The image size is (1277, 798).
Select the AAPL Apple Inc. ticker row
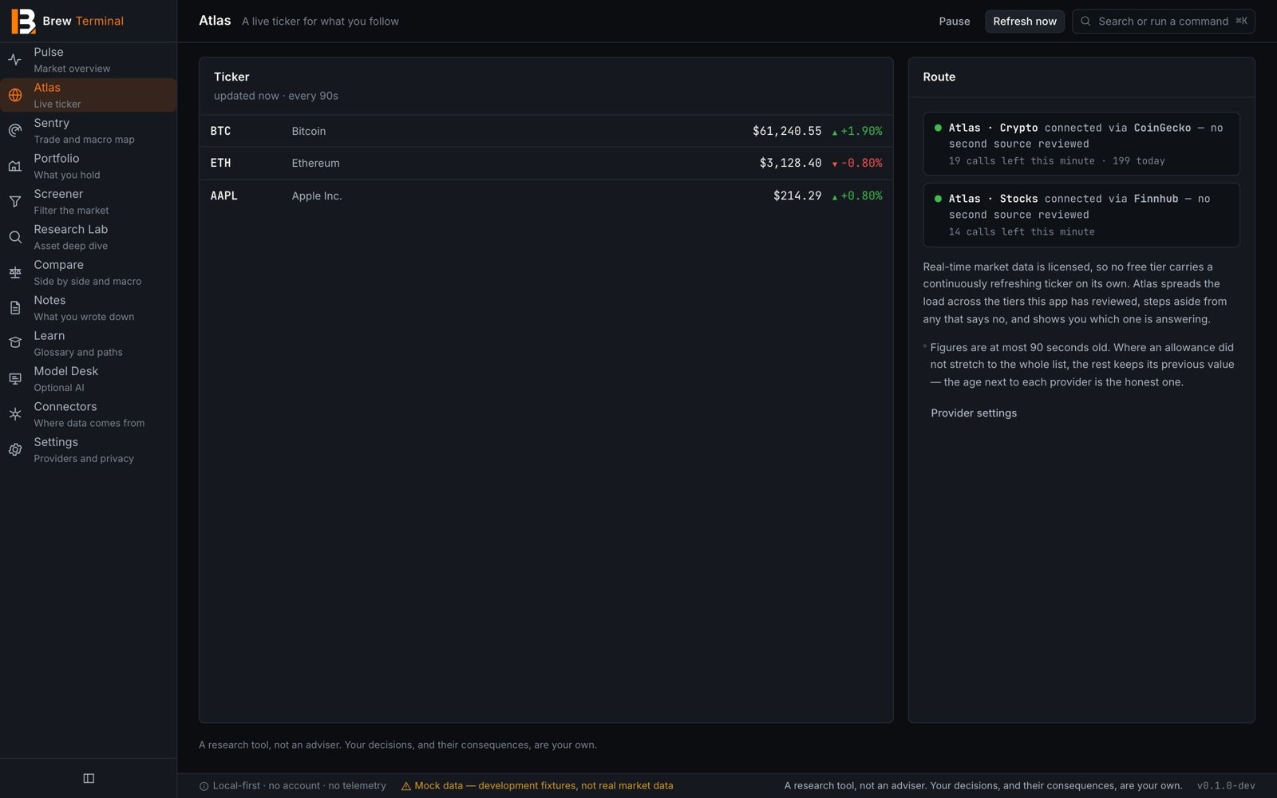(546, 196)
